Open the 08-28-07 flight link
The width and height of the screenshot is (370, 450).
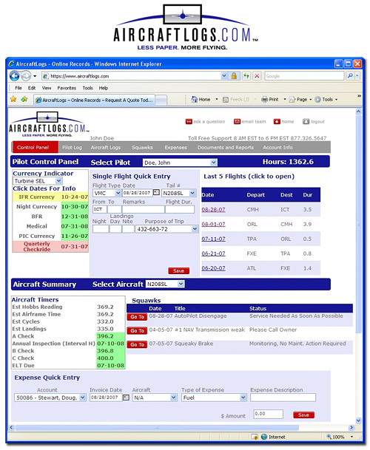[213, 210]
